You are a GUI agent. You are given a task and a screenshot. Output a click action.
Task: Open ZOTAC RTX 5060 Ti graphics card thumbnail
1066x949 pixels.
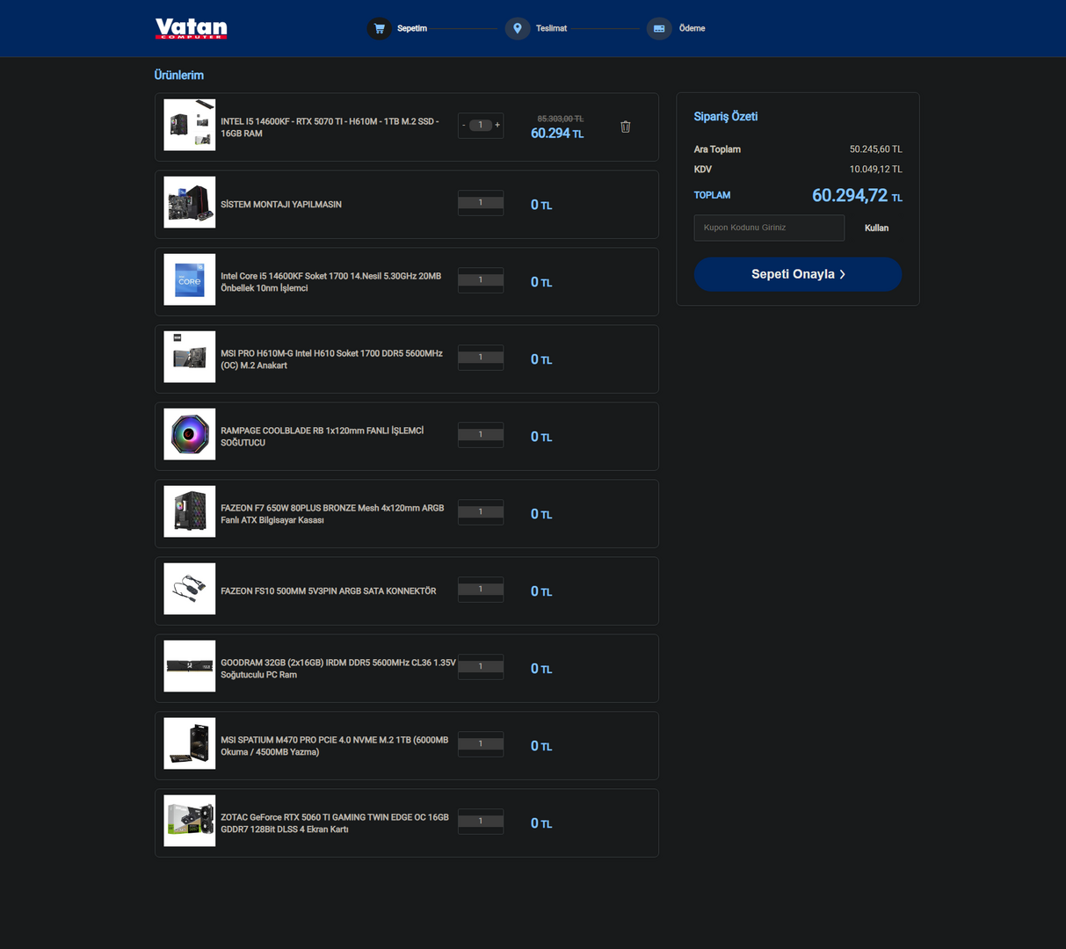pyautogui.click(x=190, y=821)
